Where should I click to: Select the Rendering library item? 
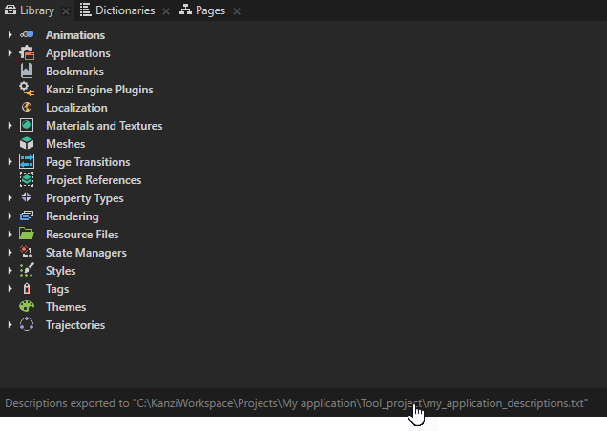tap(72, 216)
